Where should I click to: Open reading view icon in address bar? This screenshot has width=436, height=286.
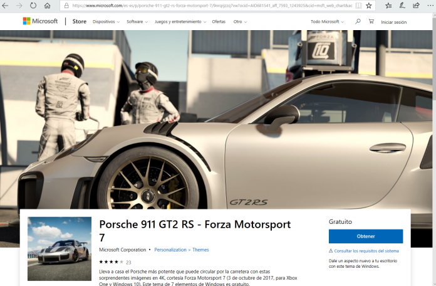(x=358, y=6)
